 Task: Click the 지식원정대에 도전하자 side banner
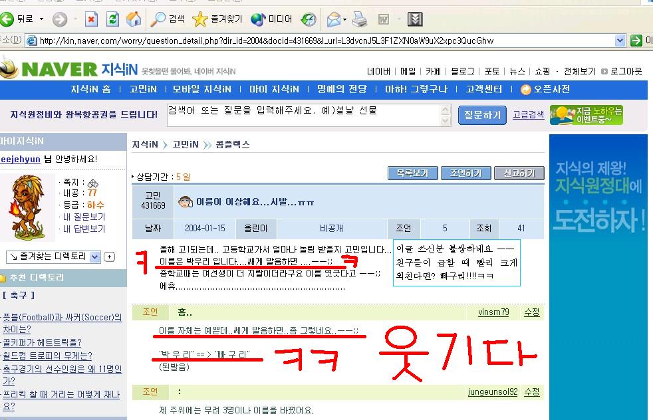click(x=598, y=276)
